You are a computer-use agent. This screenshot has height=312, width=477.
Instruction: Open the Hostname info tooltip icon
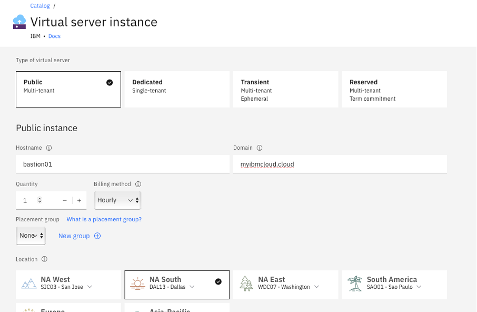pyautogui.click(x=48, y=148)
